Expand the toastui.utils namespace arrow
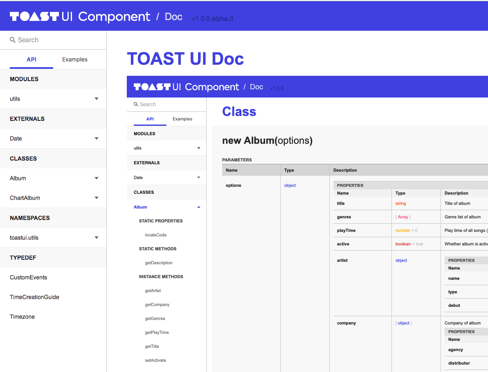The width and height of the screenshot is (488, 372). coord(97,238)
